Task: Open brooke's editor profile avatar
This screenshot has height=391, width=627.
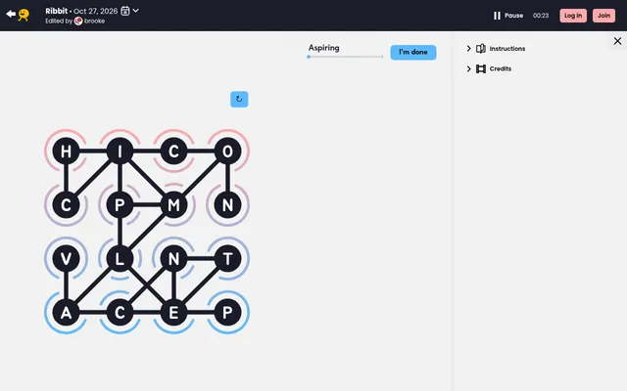Action: (78, 22)
